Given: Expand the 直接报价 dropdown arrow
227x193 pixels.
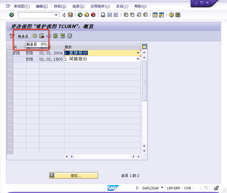Looking at the screenshot, I should 138,53.
